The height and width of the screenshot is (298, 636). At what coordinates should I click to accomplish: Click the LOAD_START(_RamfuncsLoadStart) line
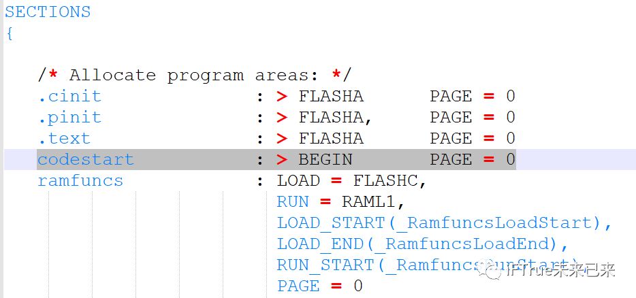[x=445, y=223]
